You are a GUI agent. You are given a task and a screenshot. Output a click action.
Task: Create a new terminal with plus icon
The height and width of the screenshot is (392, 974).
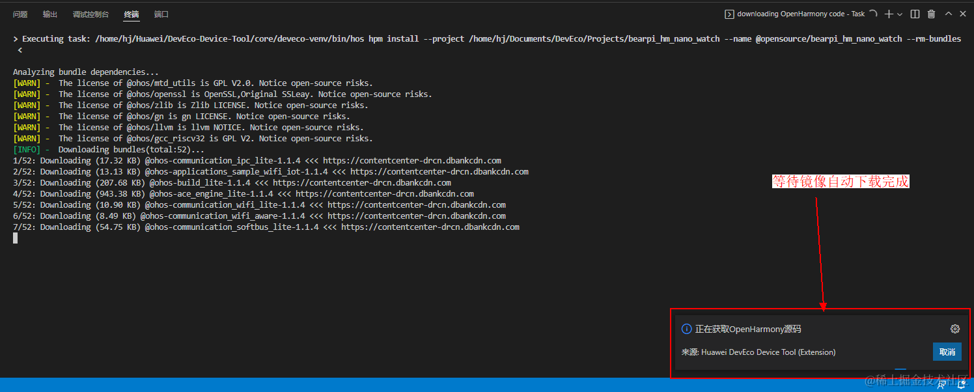point(888,14)
